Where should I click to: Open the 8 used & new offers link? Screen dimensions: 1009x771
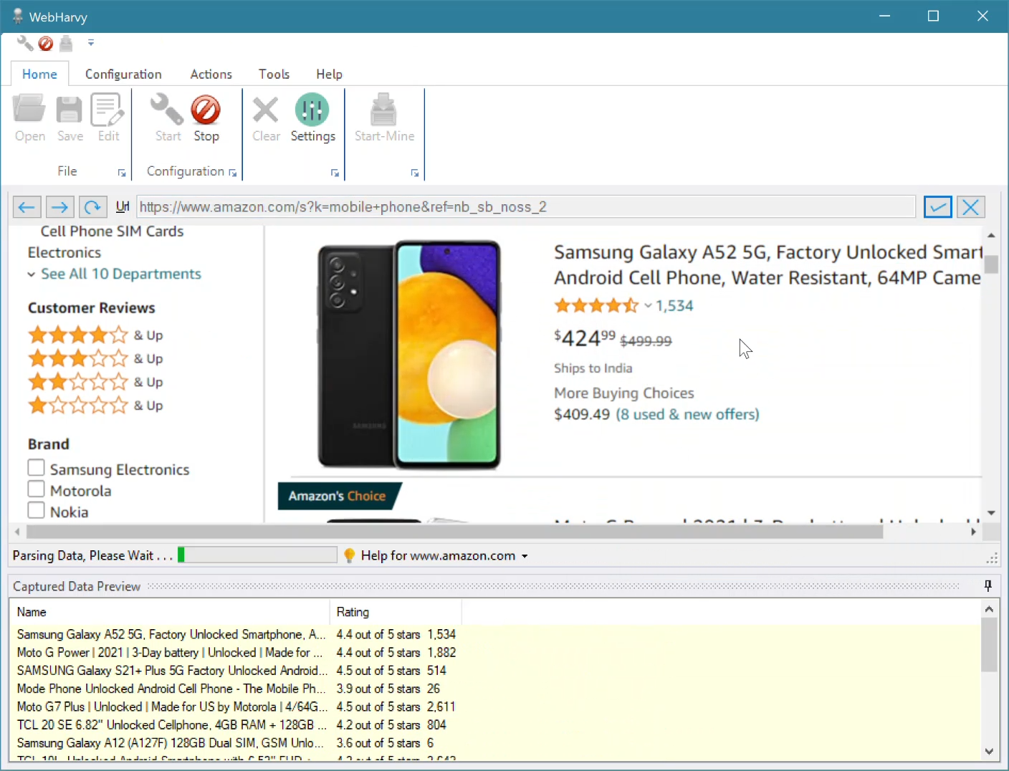coord(687,414)
